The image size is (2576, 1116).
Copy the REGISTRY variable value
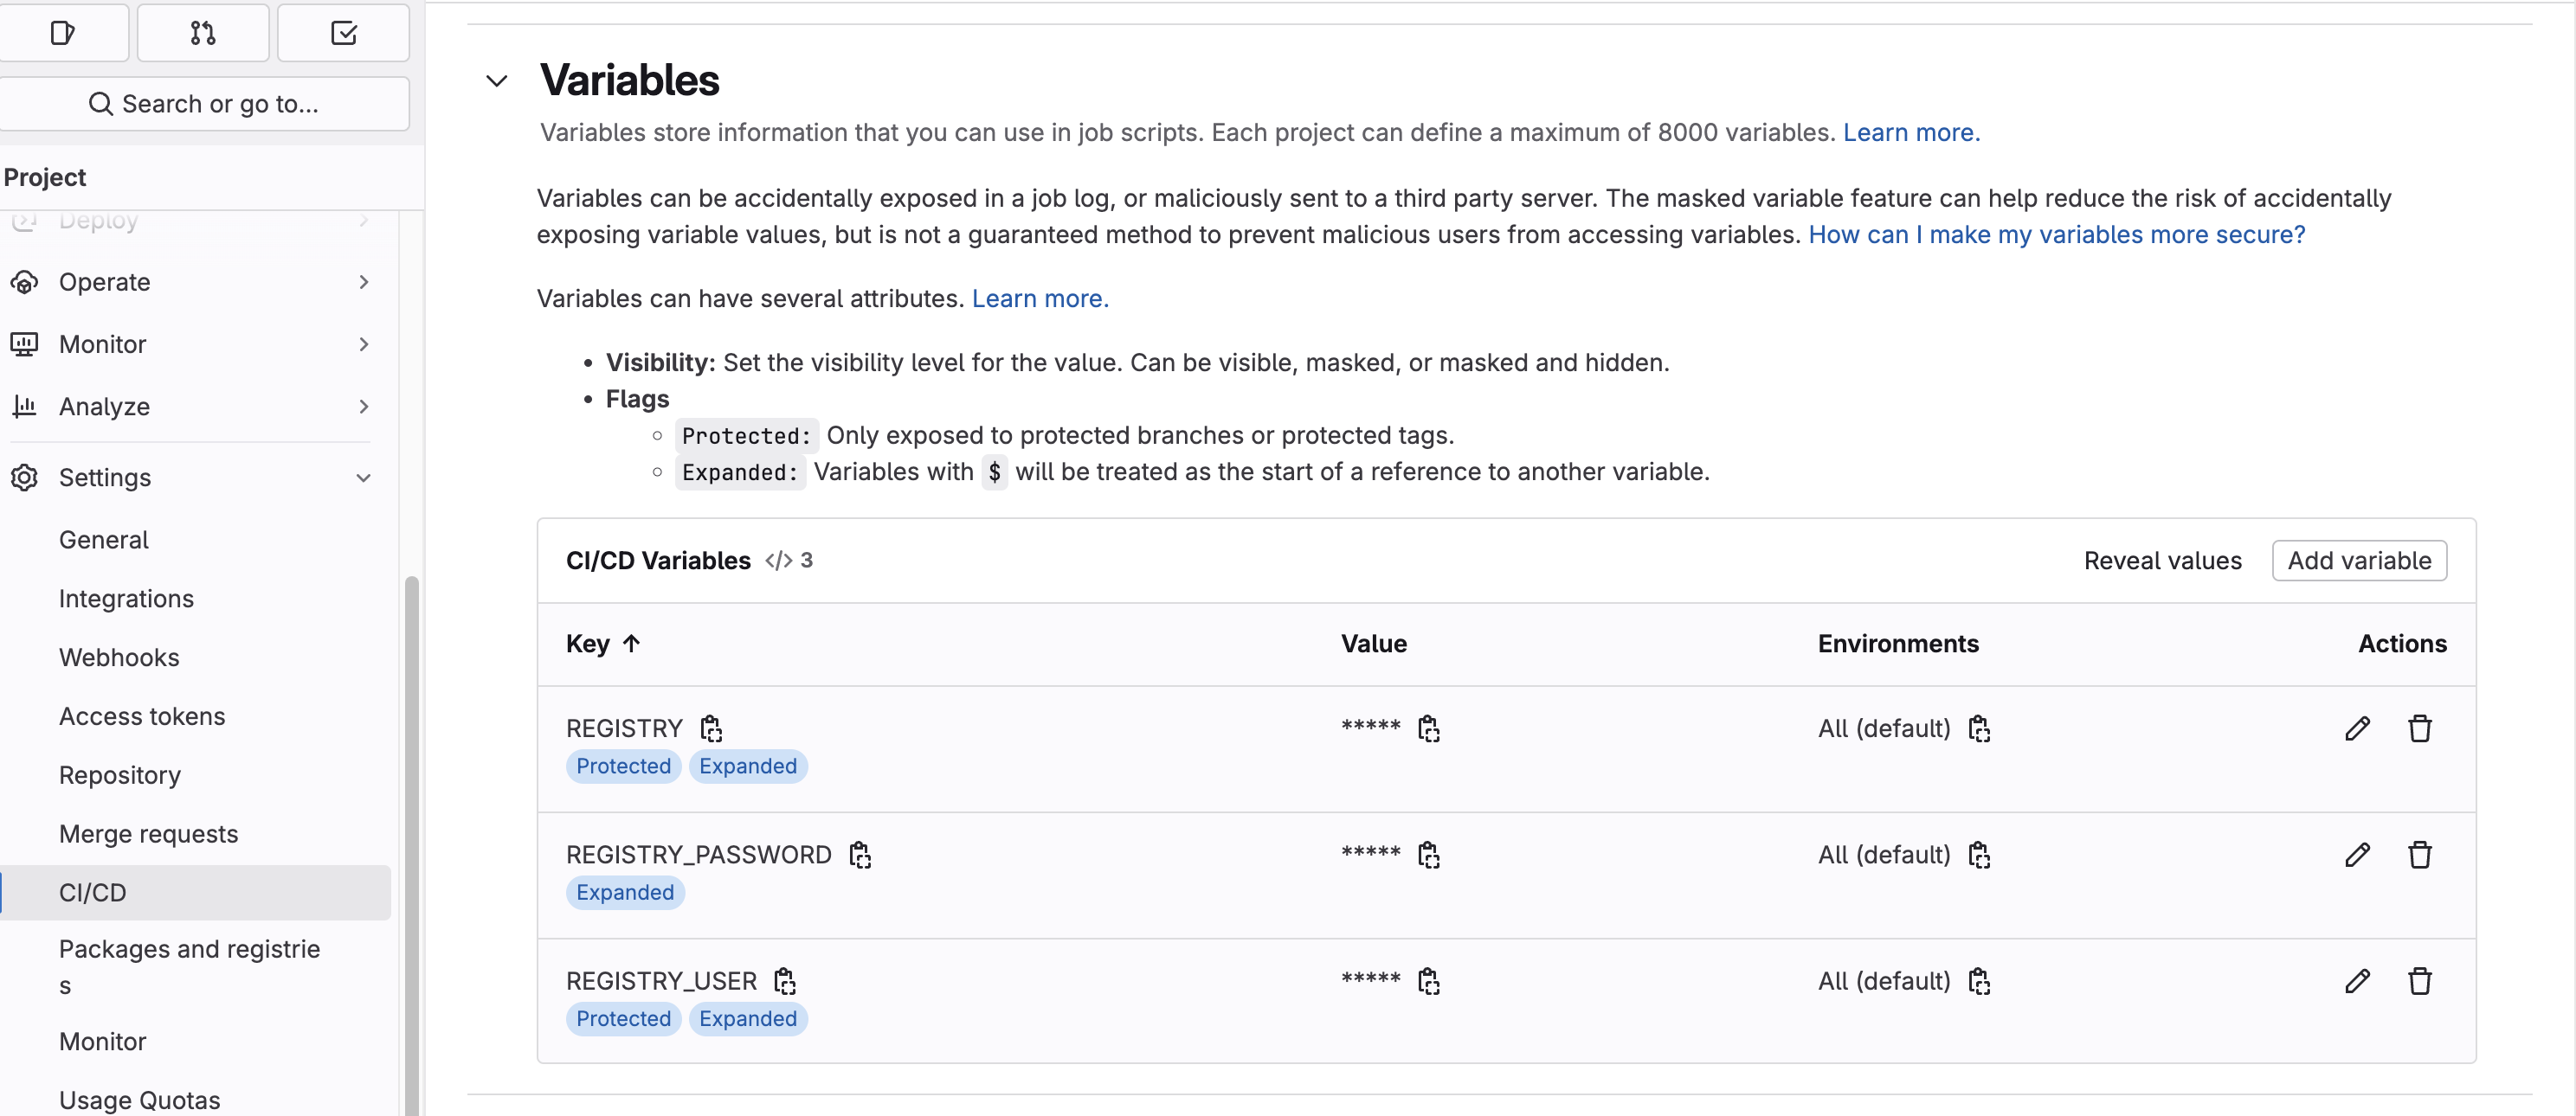coord(1428,728)
